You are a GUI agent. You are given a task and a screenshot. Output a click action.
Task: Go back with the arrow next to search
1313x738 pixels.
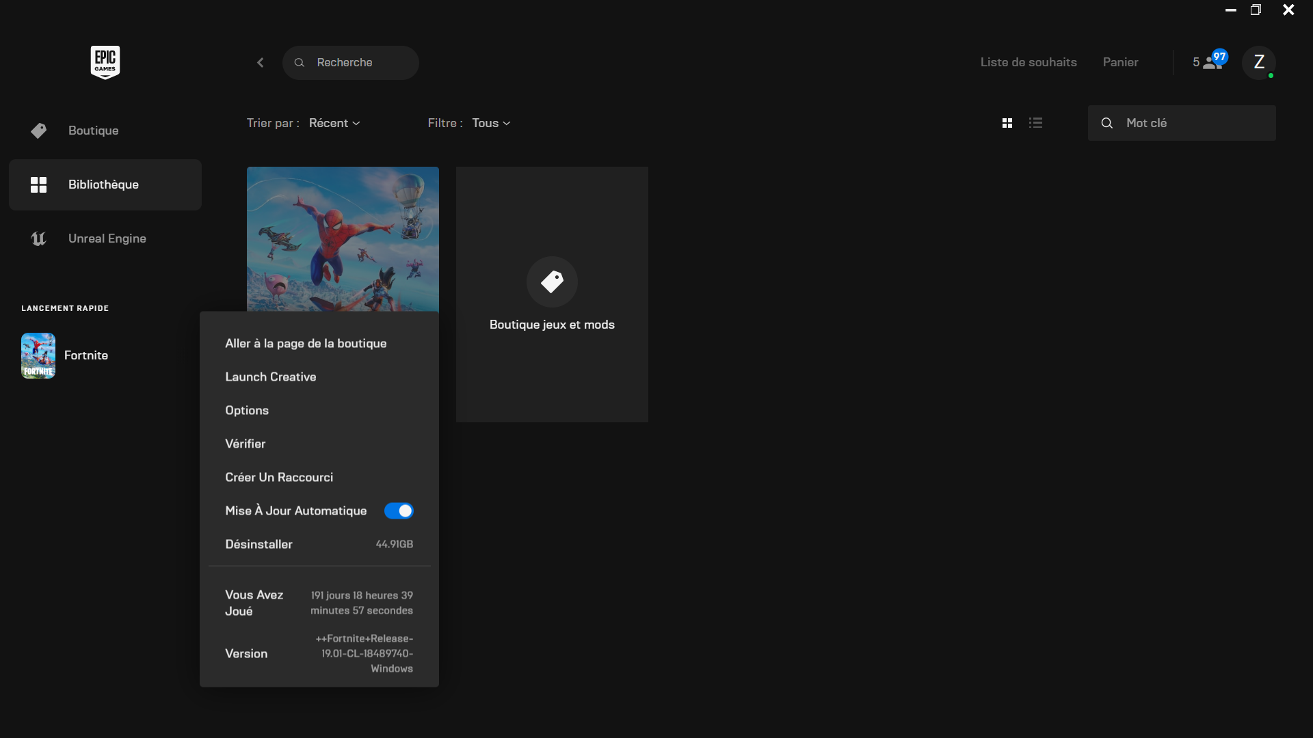click(260, 62)
